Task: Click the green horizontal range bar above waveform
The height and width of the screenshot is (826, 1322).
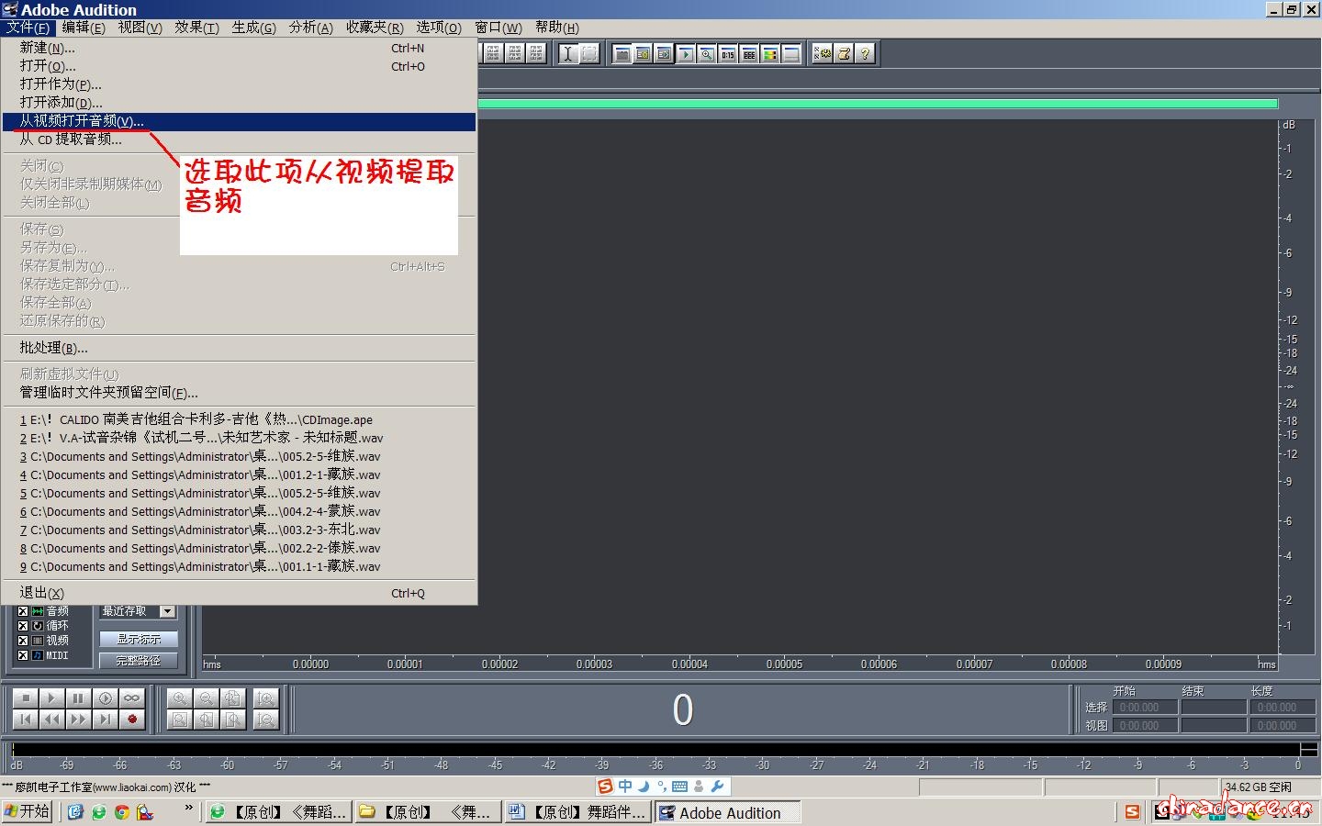Action: [877, 104]
